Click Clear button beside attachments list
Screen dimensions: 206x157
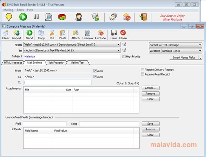click(151, 99)
